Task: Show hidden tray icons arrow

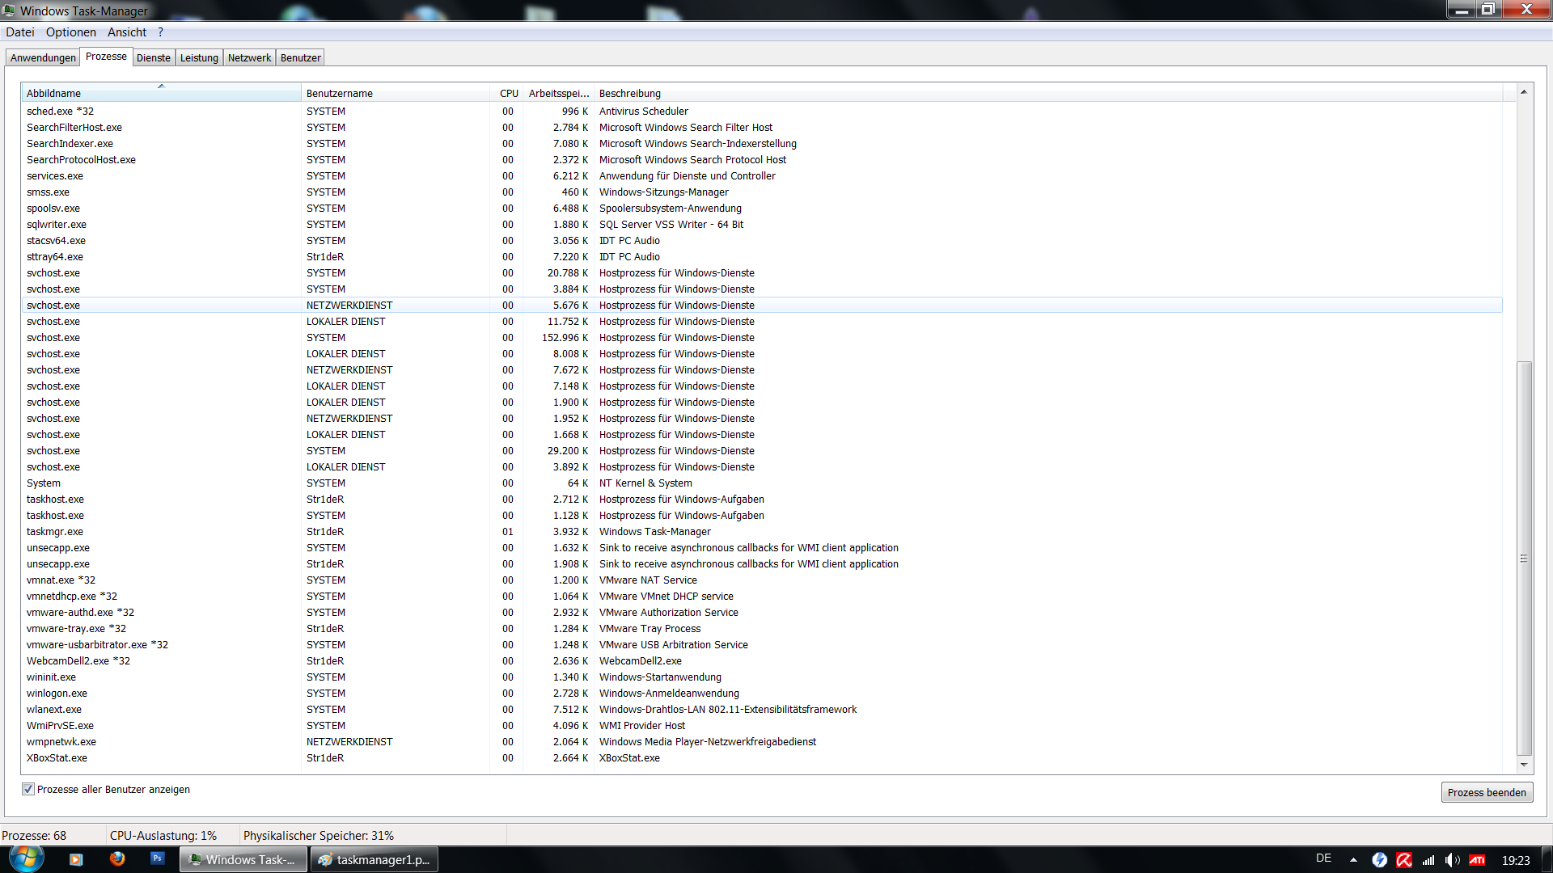Action: click(1353, 860)
